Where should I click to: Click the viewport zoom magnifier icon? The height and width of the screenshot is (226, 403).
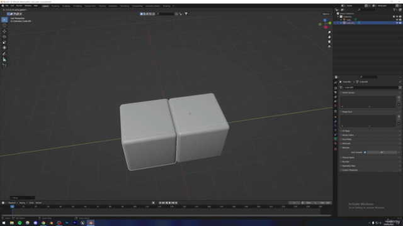329,32
